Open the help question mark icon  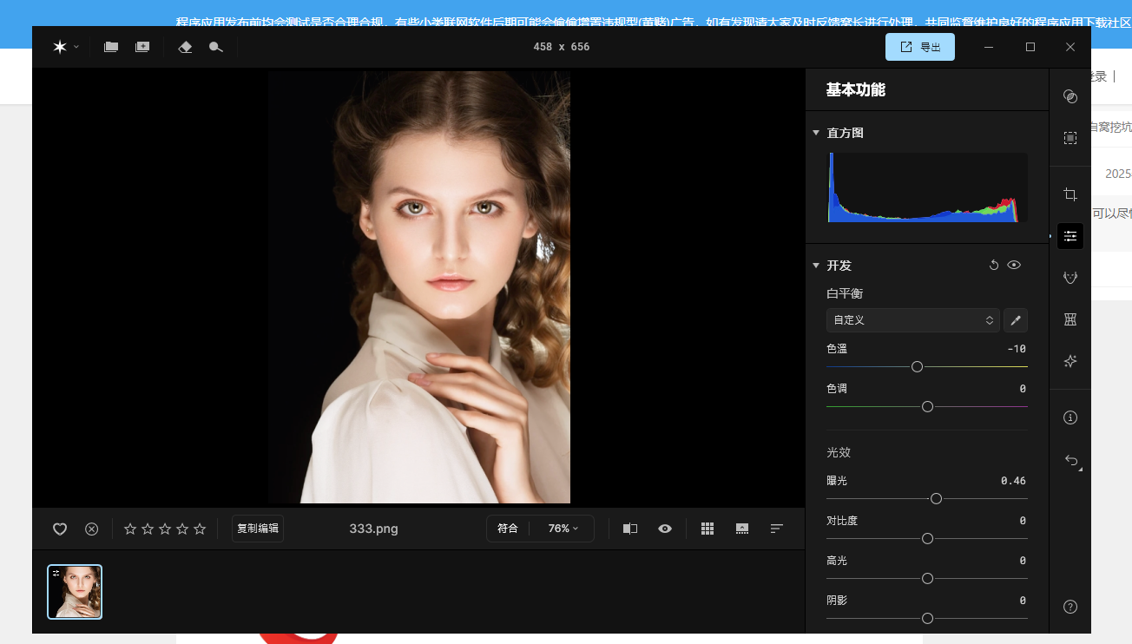tap(1070, 607)
